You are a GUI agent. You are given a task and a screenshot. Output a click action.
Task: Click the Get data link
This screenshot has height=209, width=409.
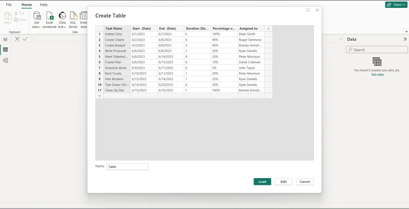click(x=377, y=75)
